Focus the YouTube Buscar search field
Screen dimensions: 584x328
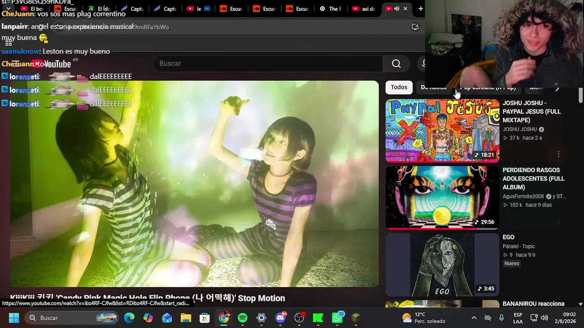[x=267, y=63]
